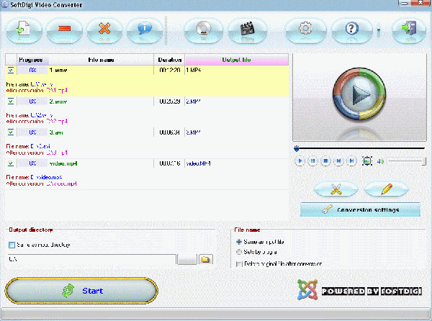Click the add file toolbar icon

[x=24, y=30]
